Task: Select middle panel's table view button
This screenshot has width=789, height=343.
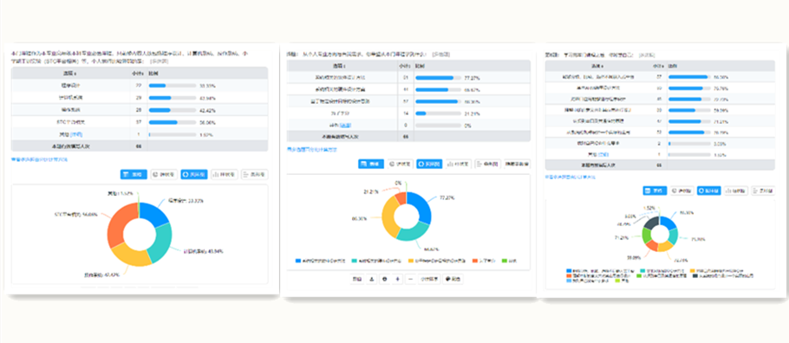Action: click(x=371, y=164)
